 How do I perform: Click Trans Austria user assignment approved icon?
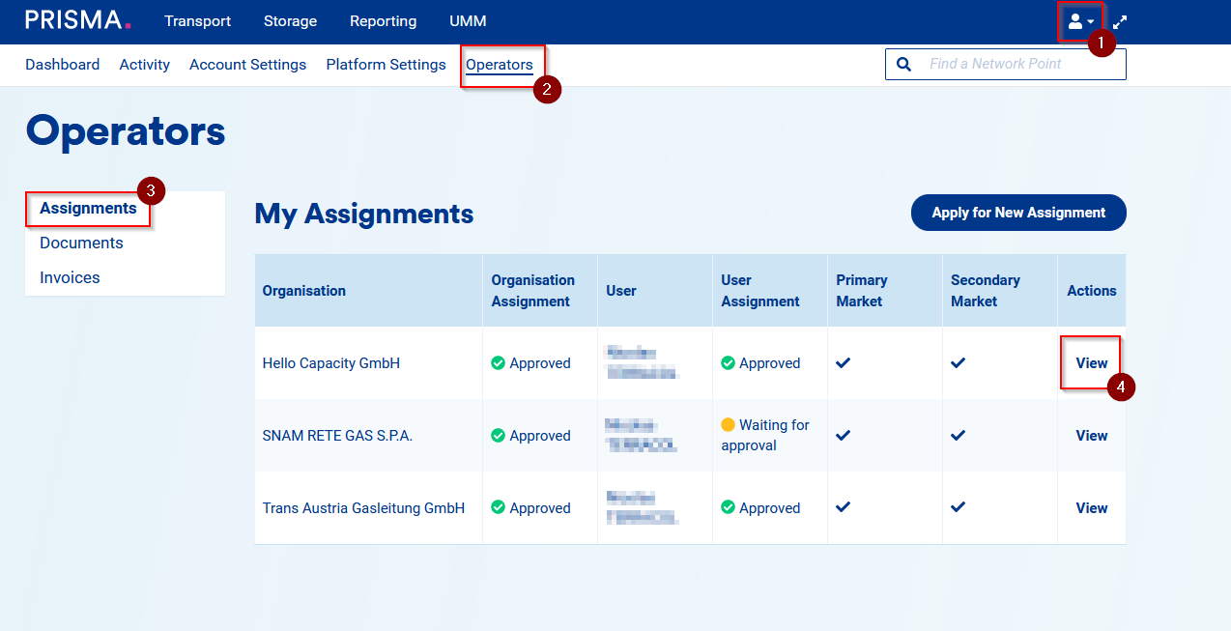coord(728,507)
